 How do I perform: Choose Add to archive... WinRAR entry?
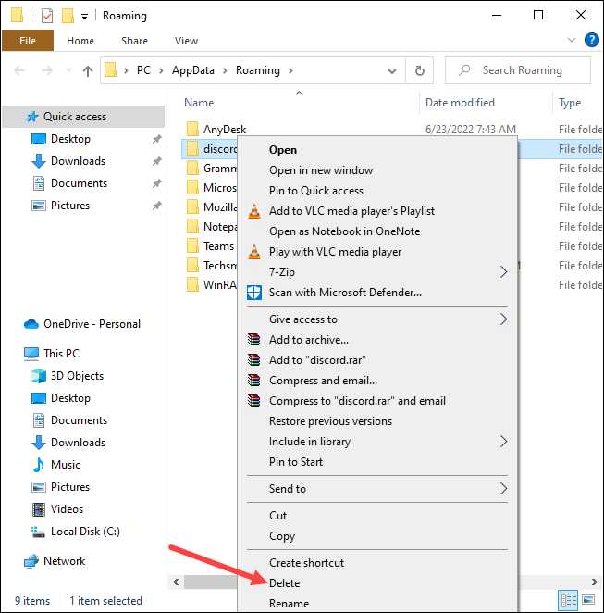click(309, 340)
